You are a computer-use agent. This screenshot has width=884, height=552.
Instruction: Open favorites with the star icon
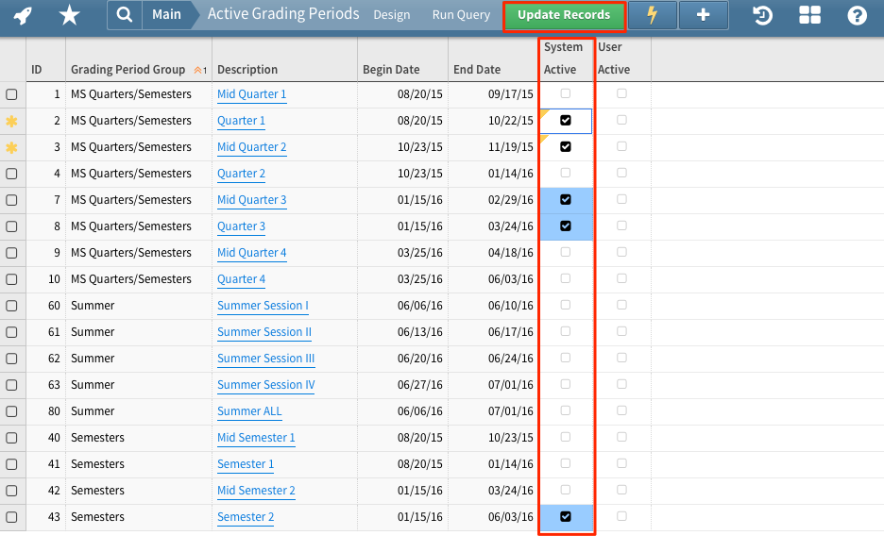click(69, 15)
